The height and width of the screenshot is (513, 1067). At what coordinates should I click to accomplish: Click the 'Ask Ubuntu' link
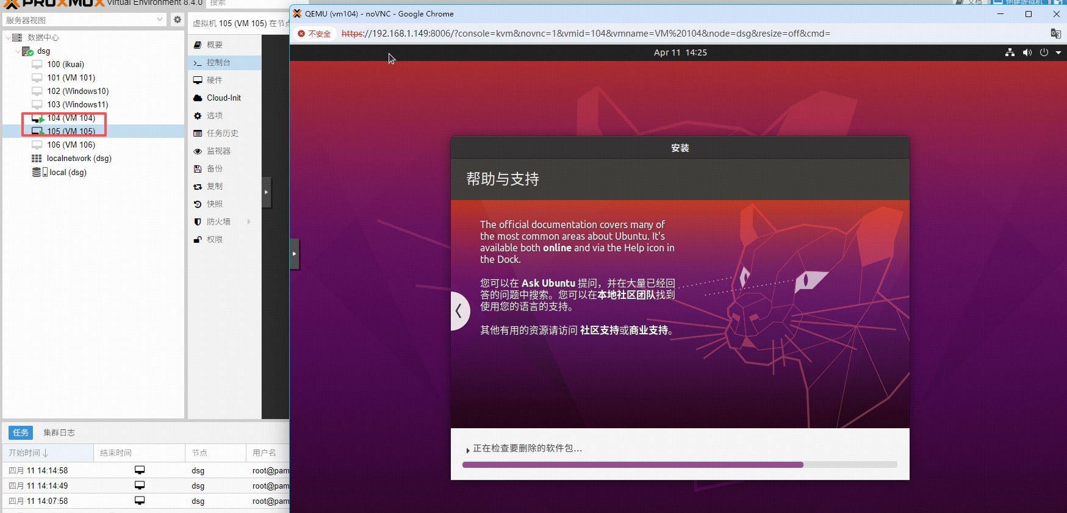[548, 283]
